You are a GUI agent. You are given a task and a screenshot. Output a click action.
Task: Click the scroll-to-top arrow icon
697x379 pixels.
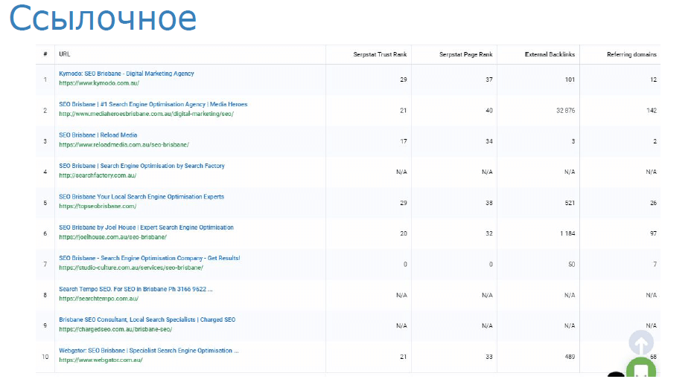click(641, 343)
